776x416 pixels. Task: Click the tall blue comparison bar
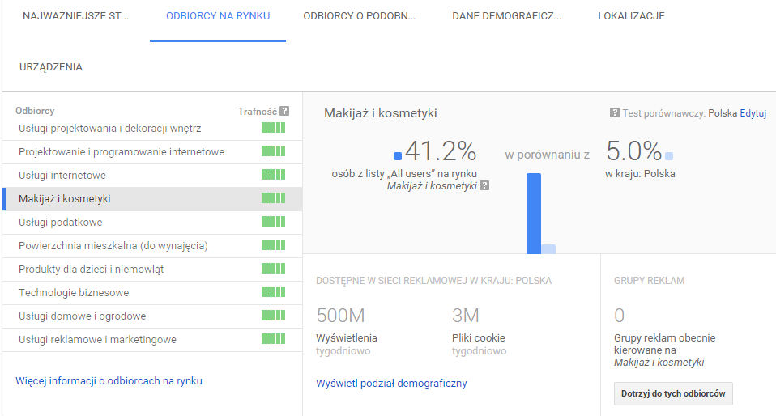[533, 214]
